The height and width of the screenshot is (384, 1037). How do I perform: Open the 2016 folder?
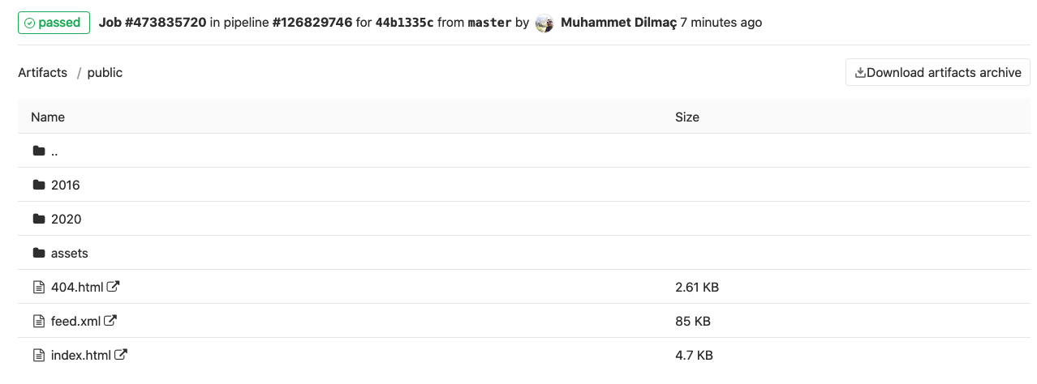pos(66,185)
